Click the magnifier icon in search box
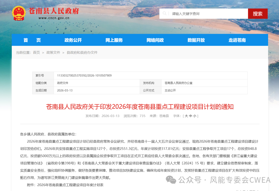 pos(165,13)
